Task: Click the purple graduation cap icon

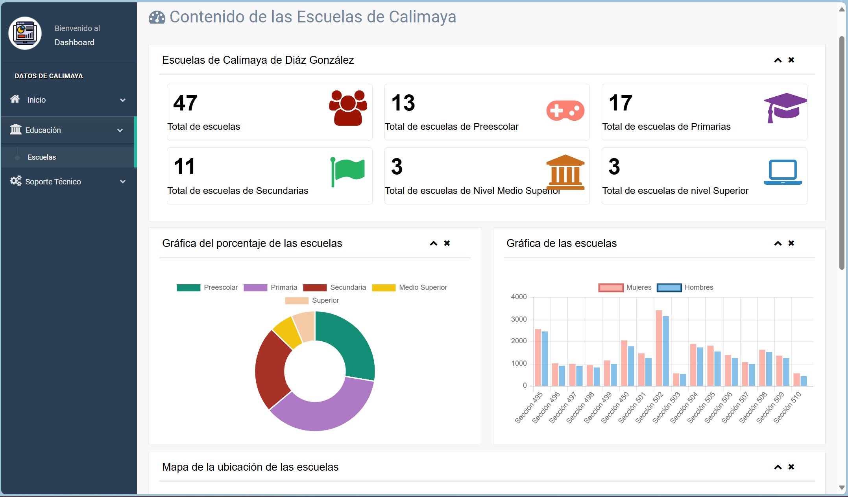Action: point(785,108)
